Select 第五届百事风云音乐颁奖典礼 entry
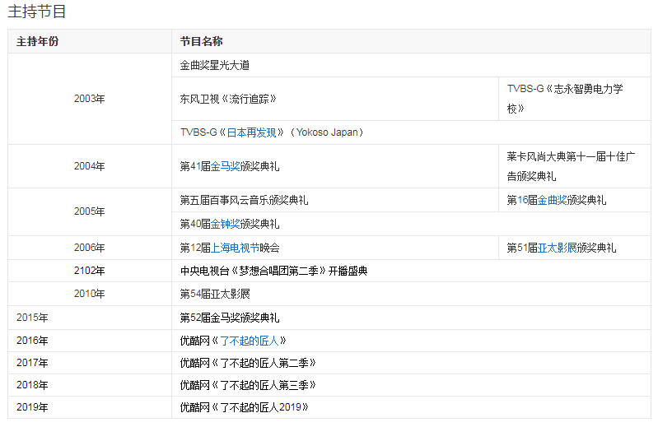 245,200
